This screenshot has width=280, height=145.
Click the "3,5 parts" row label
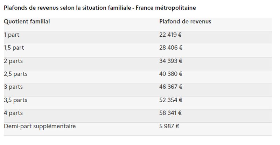coord(15,100)
